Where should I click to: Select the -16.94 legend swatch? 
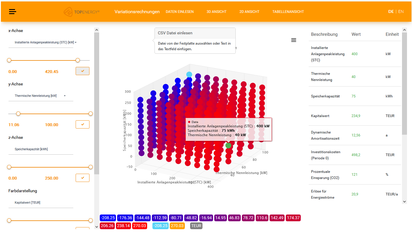click(206, 218)
